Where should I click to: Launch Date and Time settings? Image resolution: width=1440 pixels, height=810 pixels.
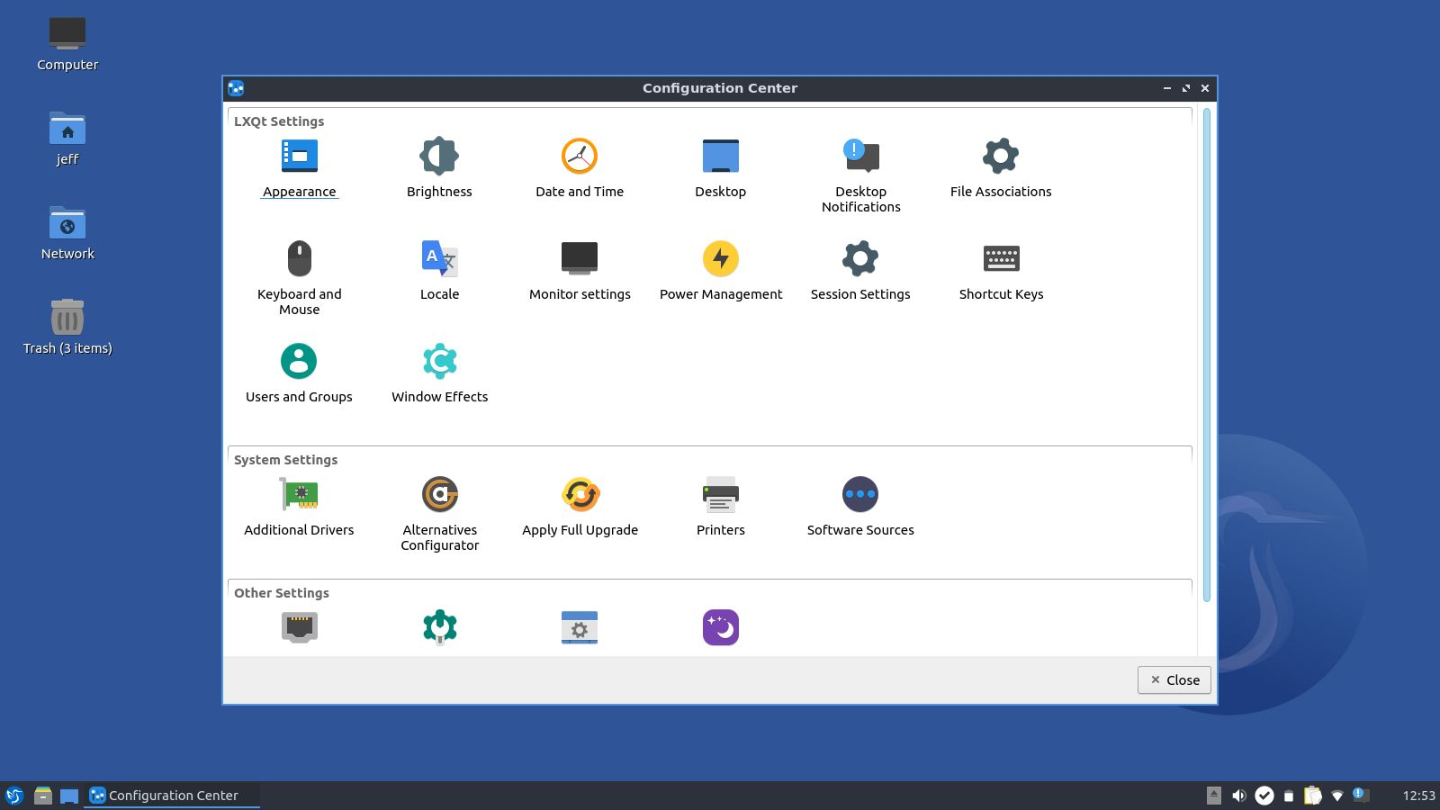pyautogui.click(x=580, y=168)
